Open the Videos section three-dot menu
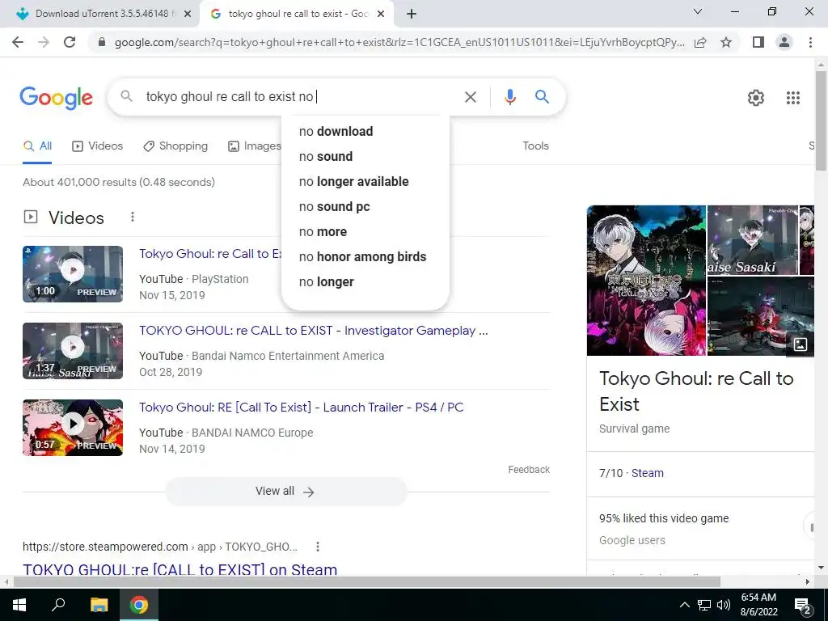828x621 pixels. pyautogui.click(x=133, y=217)
